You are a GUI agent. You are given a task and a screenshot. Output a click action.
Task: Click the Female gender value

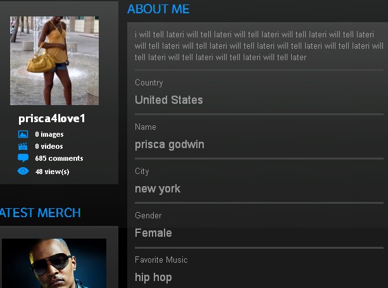[x=153, y=233]
